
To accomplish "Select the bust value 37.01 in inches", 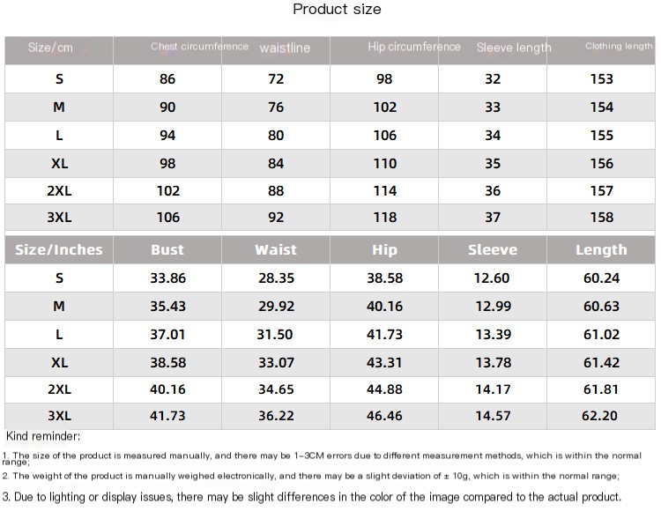I will tap(167, 335).
